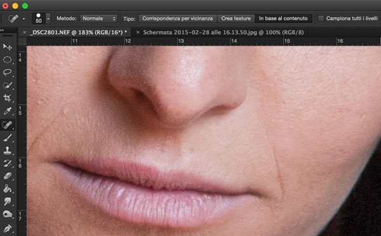Switch to _DSC2801.NEF document tab
The height and width of the screenshot is (236, 381).
tap(78, 32)
